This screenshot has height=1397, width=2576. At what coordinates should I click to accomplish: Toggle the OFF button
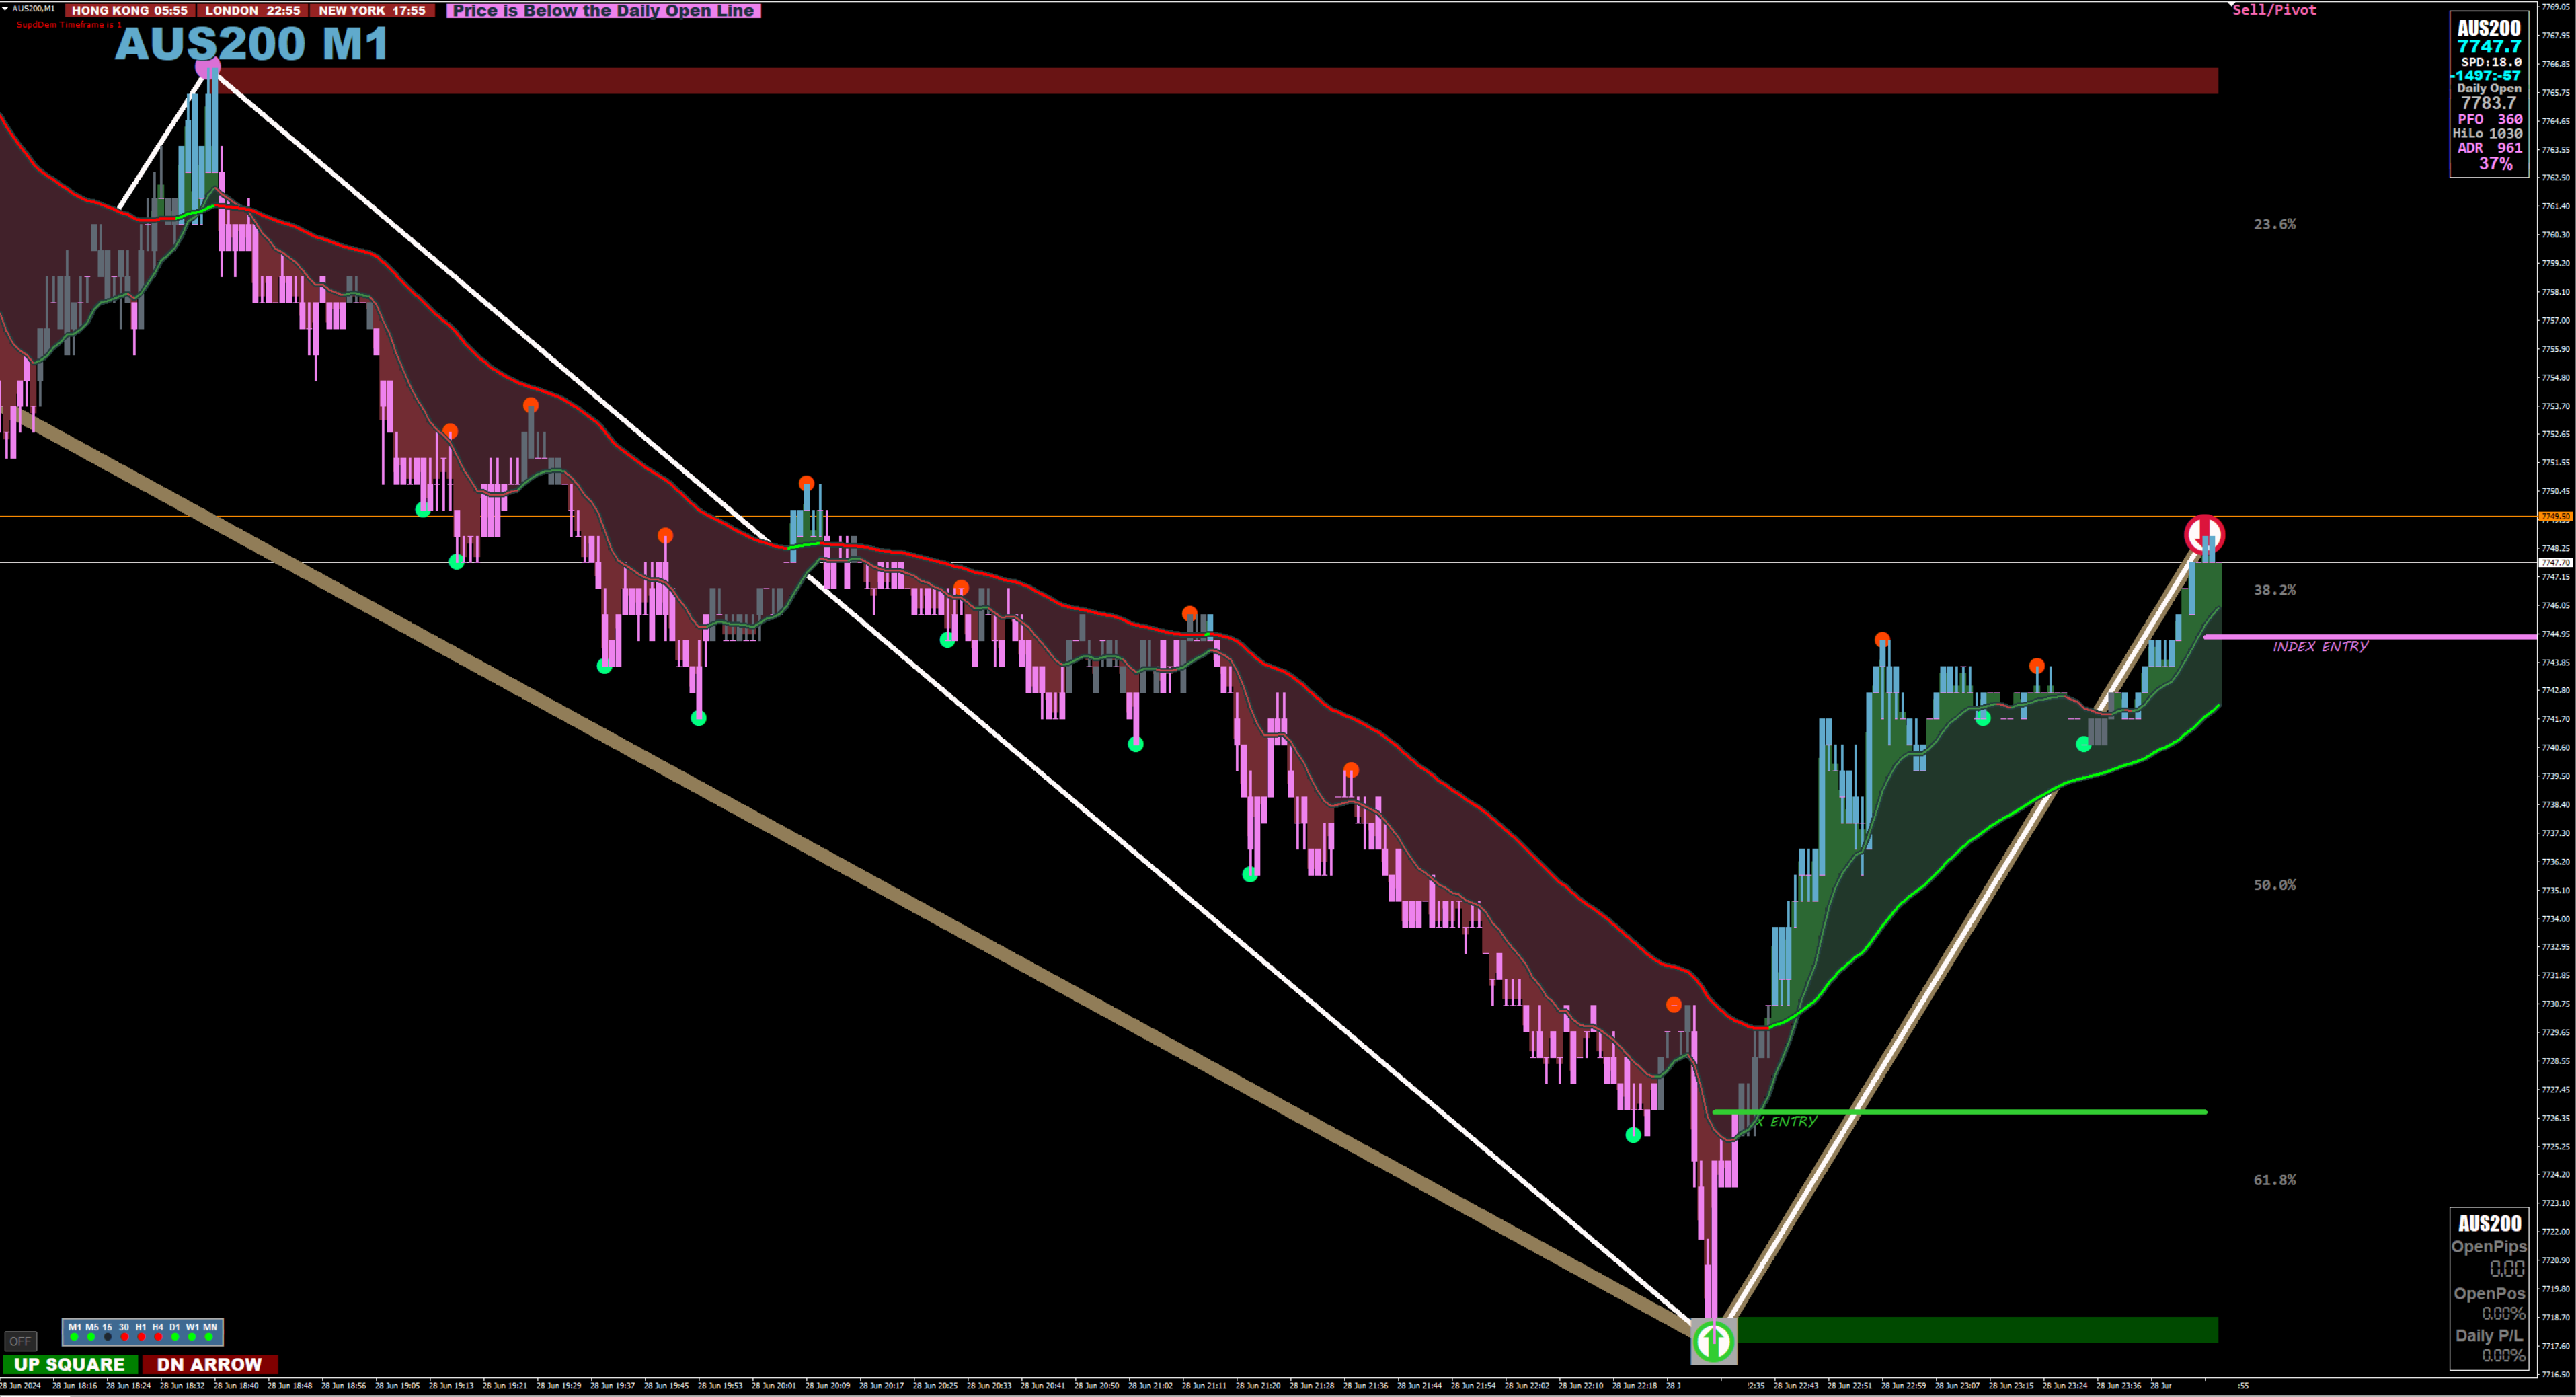coord(21,1341)
